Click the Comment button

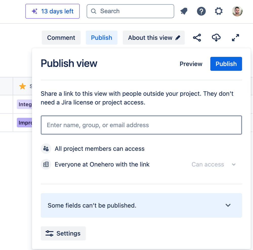[x=61, y=37]
